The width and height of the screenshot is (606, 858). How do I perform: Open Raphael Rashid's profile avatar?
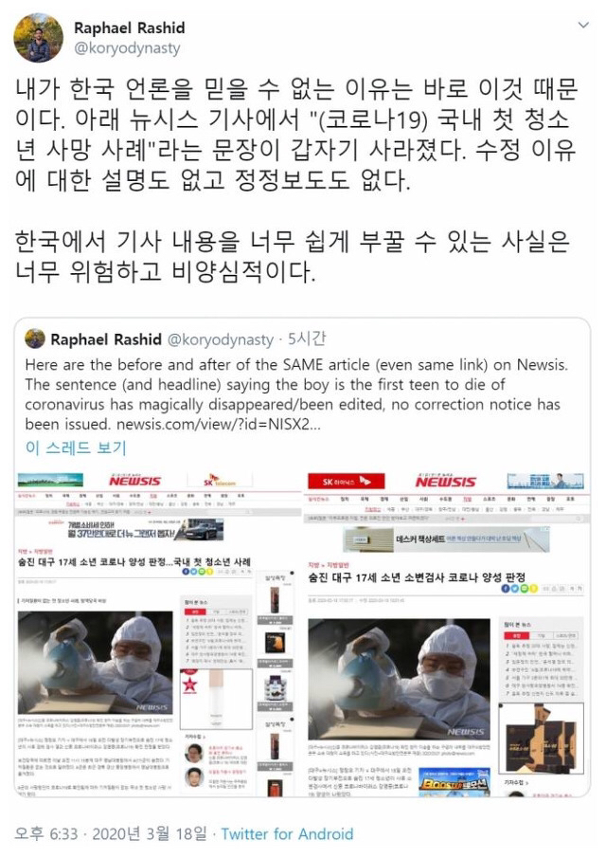(x=38, y=38)
